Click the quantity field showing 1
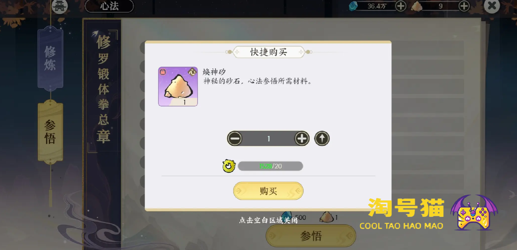 click(x=268, y=139)
